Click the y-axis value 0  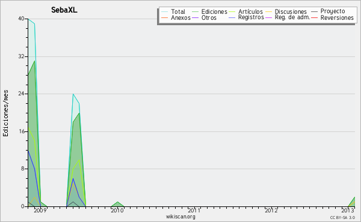point(23,206)
